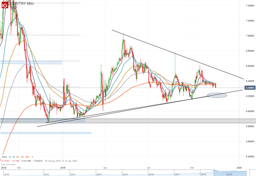Click the 2016 label in the navigator

coord(151,174)
